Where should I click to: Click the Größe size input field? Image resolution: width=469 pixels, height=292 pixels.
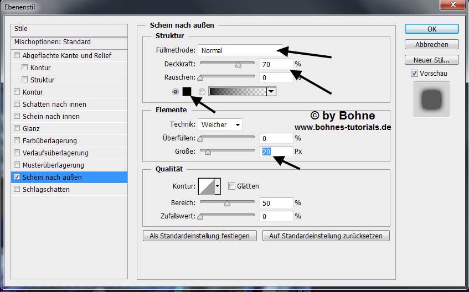[276, 152]
